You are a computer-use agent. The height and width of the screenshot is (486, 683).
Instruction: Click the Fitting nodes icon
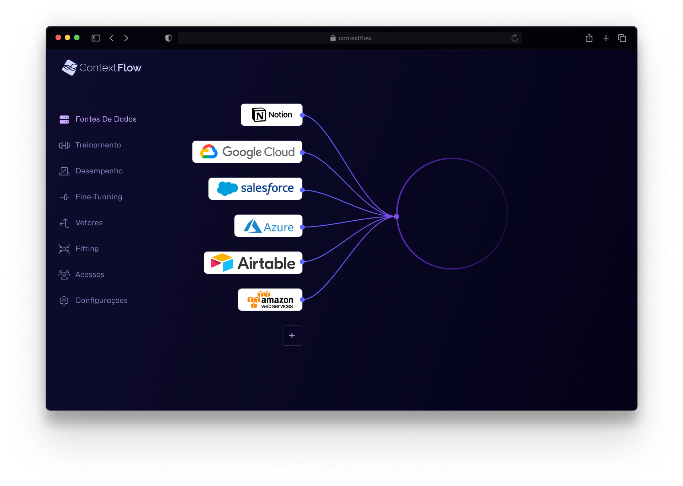click(x=64, y=249)
